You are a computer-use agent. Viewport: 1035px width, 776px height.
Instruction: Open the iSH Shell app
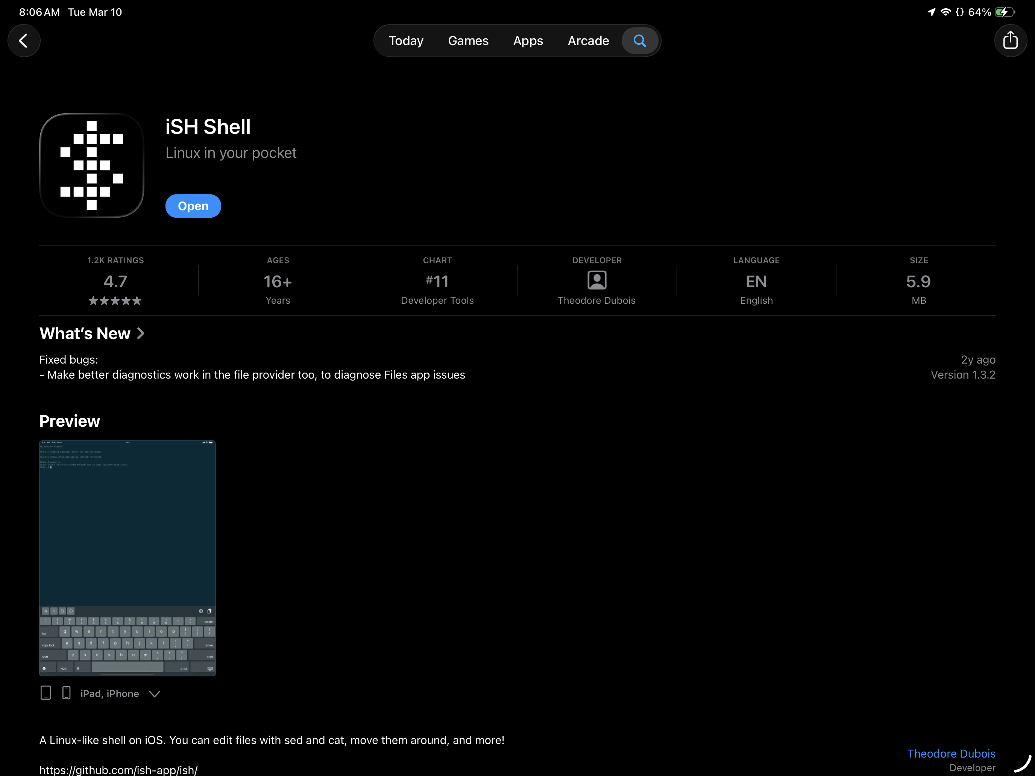(193, 206)
